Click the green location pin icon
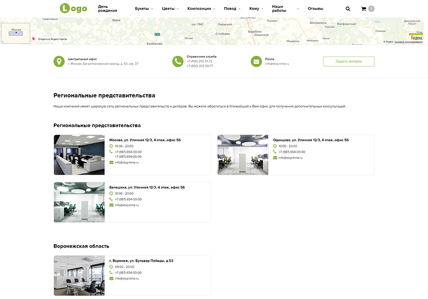This screenshot has width=428, height=299. tap(59, 61)
